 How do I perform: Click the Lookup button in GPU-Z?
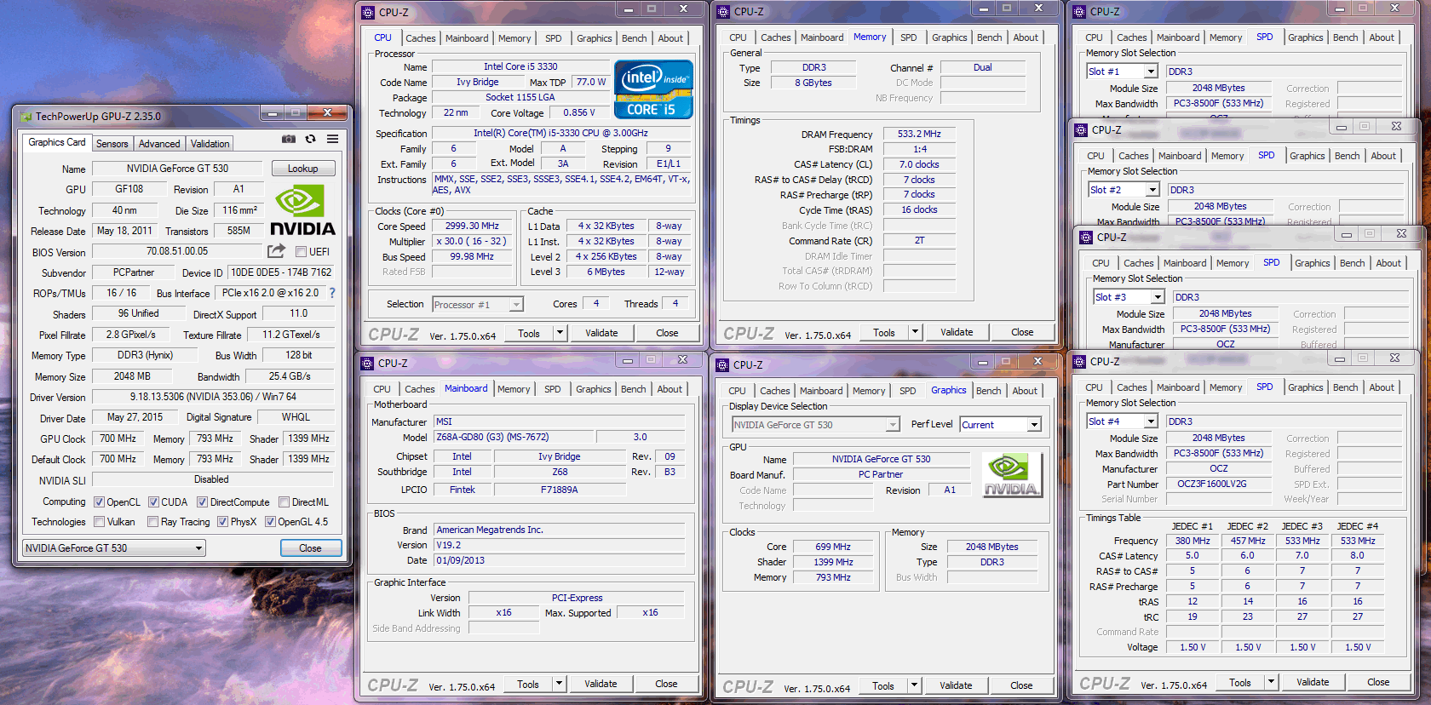[303, 169]
